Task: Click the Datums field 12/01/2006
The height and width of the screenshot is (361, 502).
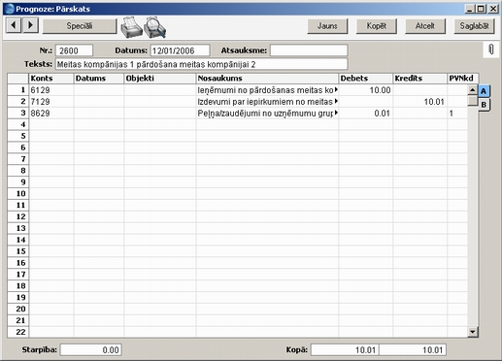Action: 180,50
